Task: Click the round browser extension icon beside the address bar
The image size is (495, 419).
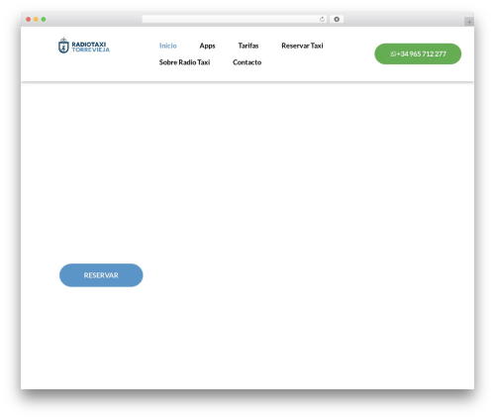Action: pyautogui.click(x=337, y=19)
